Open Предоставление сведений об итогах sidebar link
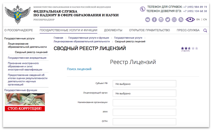213x131 pixels. click(x=27, y=80)
